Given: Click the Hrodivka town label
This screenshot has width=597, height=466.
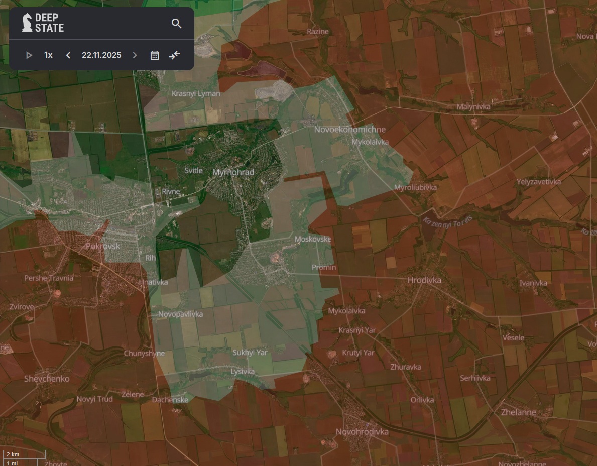Looking at the screenshot, I should [424, 280].
